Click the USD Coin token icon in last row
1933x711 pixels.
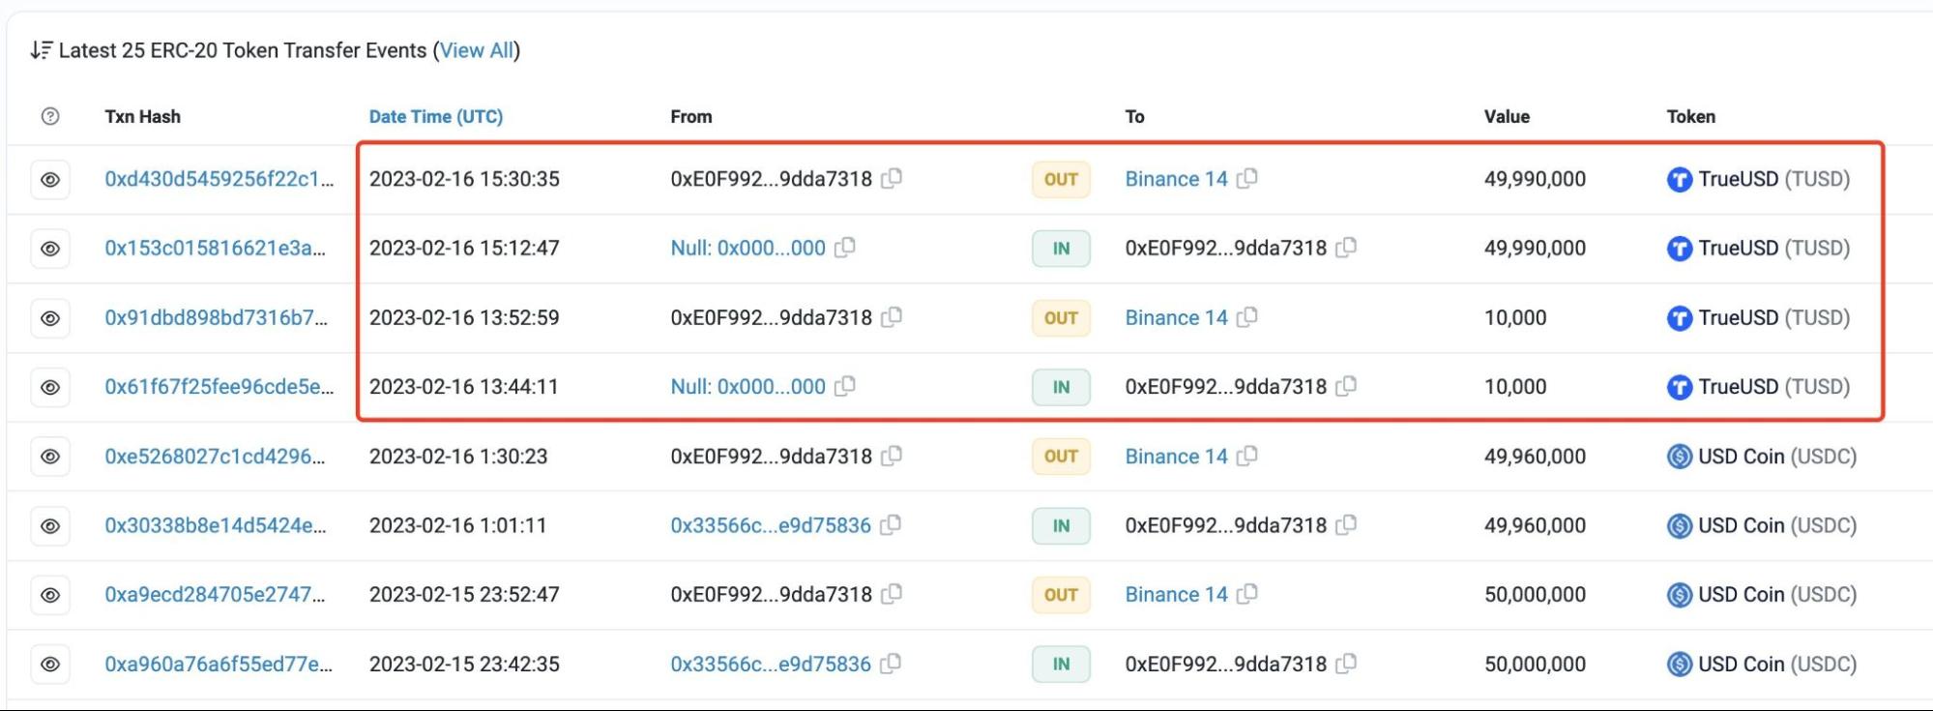tap(1680, 665)
